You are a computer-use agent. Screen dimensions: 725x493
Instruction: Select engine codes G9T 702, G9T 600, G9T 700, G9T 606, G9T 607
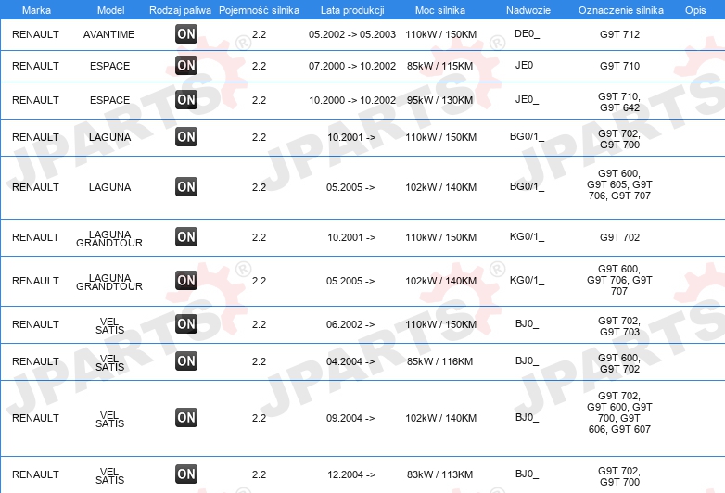coord(619,412)
